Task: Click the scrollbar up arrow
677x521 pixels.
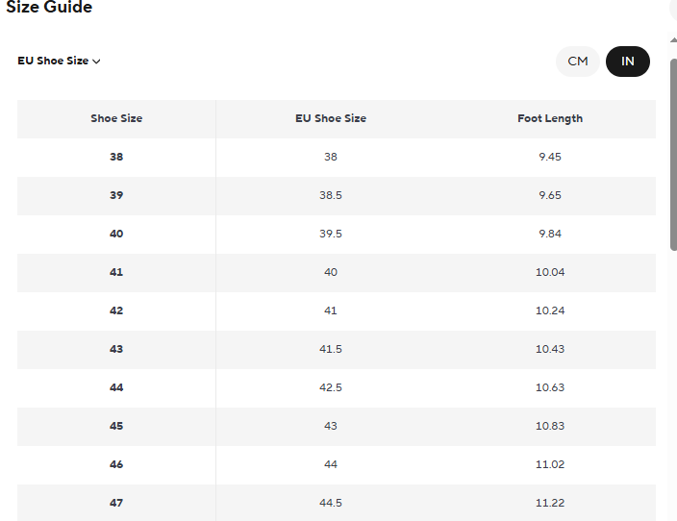Action: tap(673, 38)
